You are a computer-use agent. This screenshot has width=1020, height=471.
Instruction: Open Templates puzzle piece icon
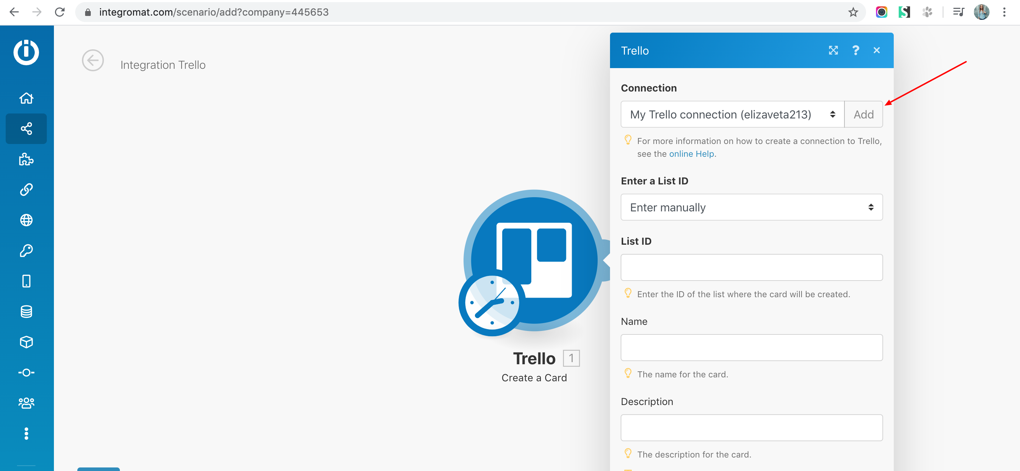pyautogui.click(x=26, y=159)
